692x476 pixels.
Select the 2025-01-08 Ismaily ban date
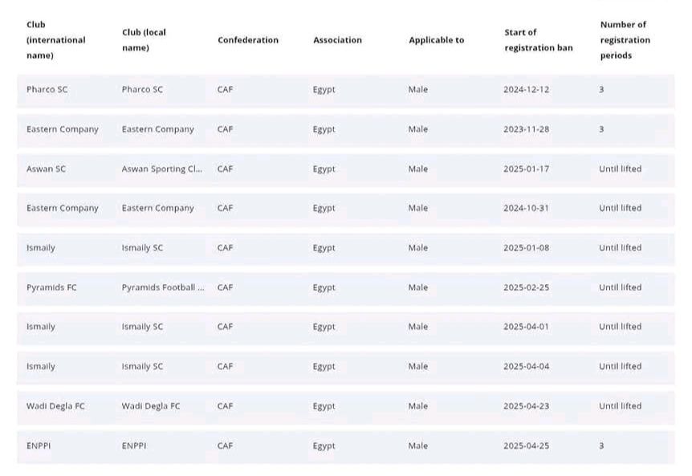point(526,248)
